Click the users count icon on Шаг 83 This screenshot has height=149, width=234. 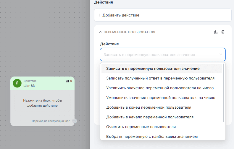(x=68, y=81)
